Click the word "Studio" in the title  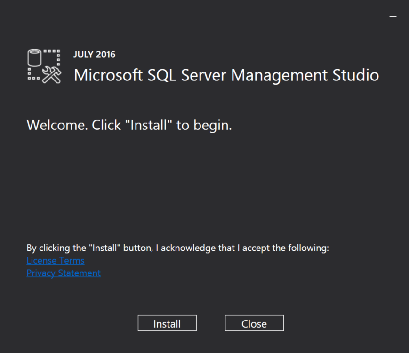(x=355, y=75)
